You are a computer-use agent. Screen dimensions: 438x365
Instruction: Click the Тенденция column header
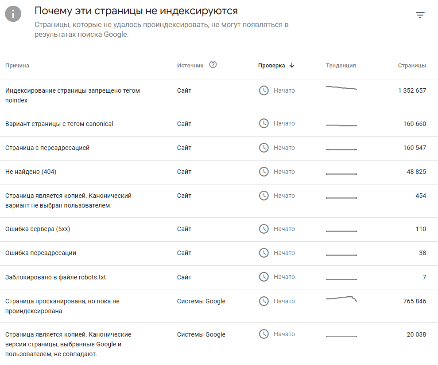tap(341, 66)
